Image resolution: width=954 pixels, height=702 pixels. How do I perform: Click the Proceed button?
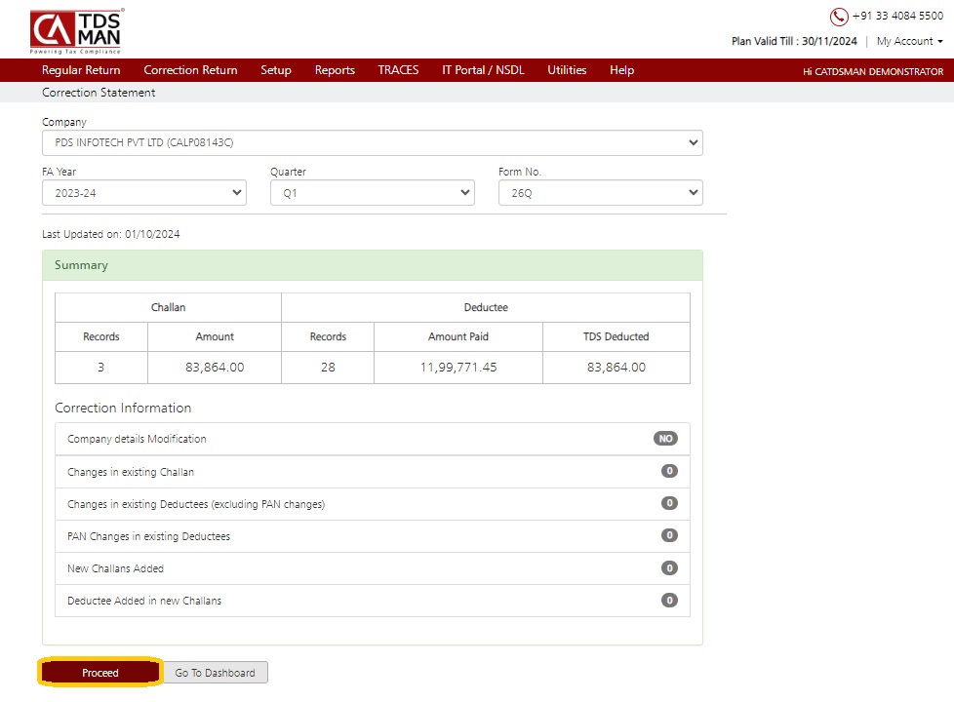pyautogui.click(x=100, y=672)
